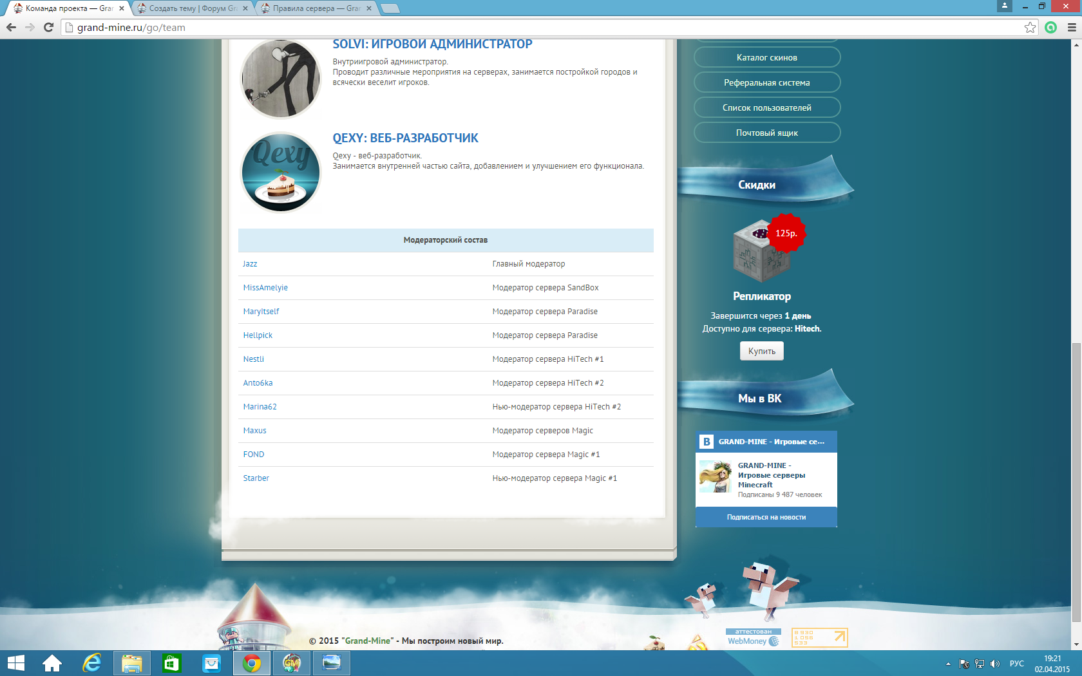Screen dimensions: 1082x676
Task: Open the SOLVI administrator heading link
Action: click(432, 44)
